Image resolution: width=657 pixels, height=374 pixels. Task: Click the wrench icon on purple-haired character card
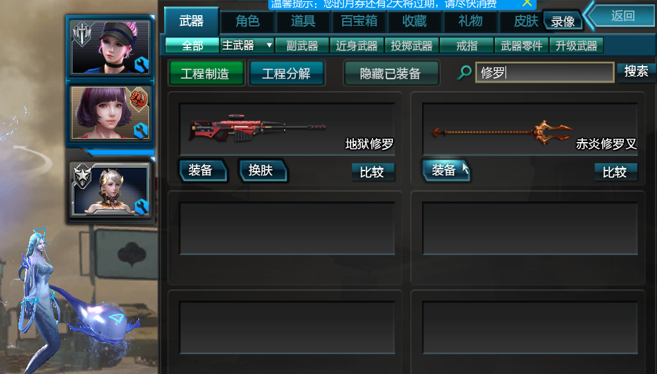(x=141, y=131)
